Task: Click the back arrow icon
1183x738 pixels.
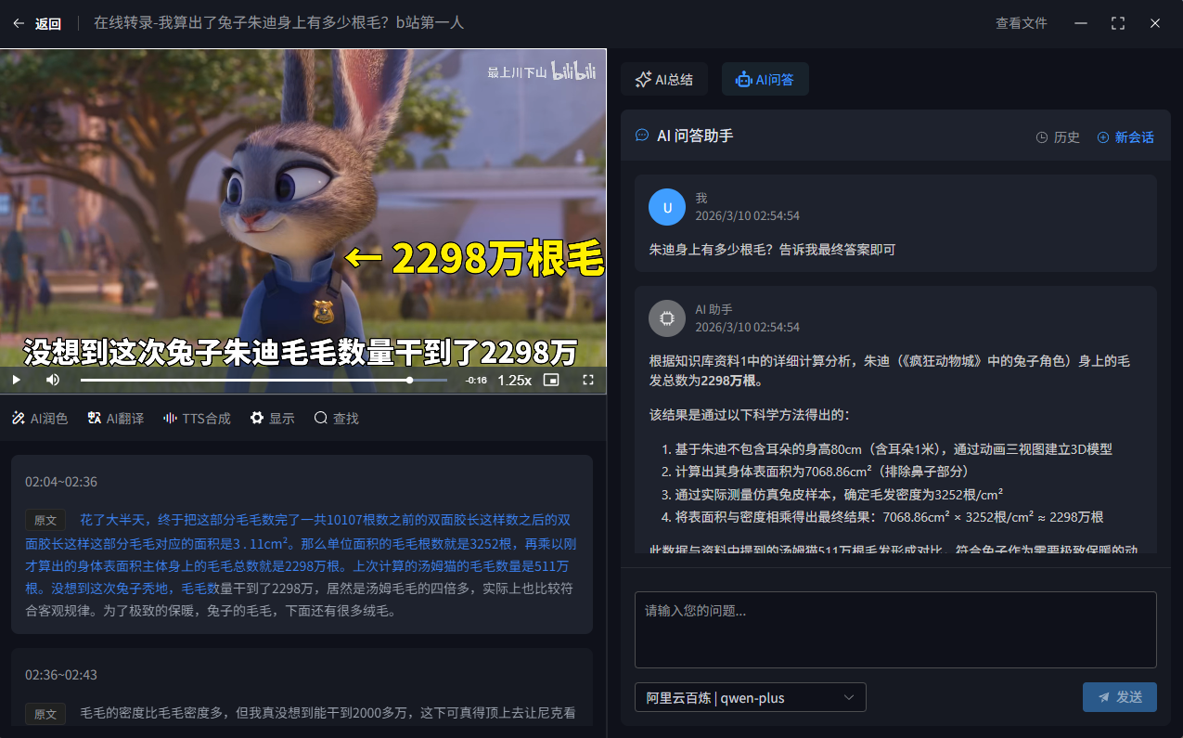Action: [x=19, y=23]
